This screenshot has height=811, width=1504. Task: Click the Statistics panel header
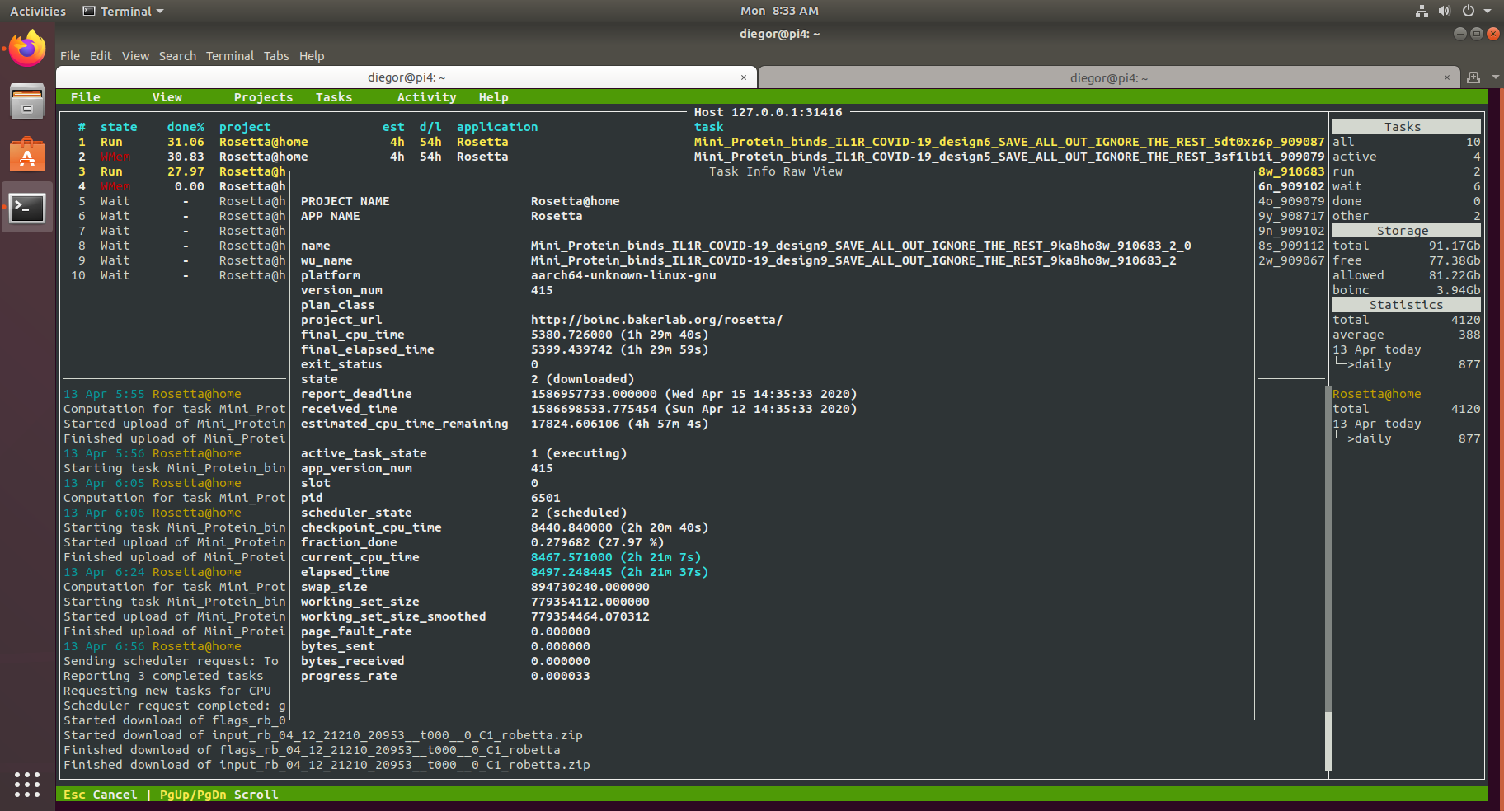pyautogui.click(x=1406, y=305)
